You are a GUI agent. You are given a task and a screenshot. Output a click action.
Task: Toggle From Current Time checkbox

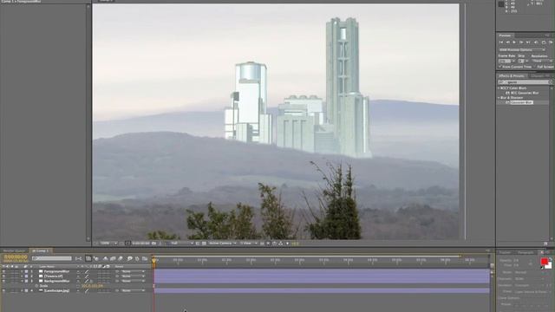click(x=500, y=67)
